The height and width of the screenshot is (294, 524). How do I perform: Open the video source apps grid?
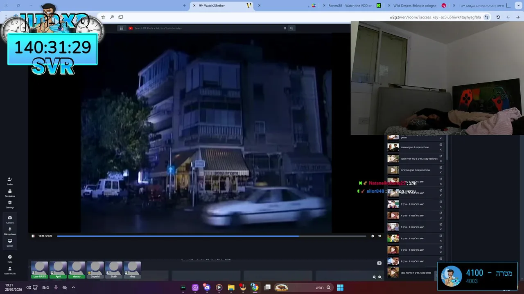point(122,28)
